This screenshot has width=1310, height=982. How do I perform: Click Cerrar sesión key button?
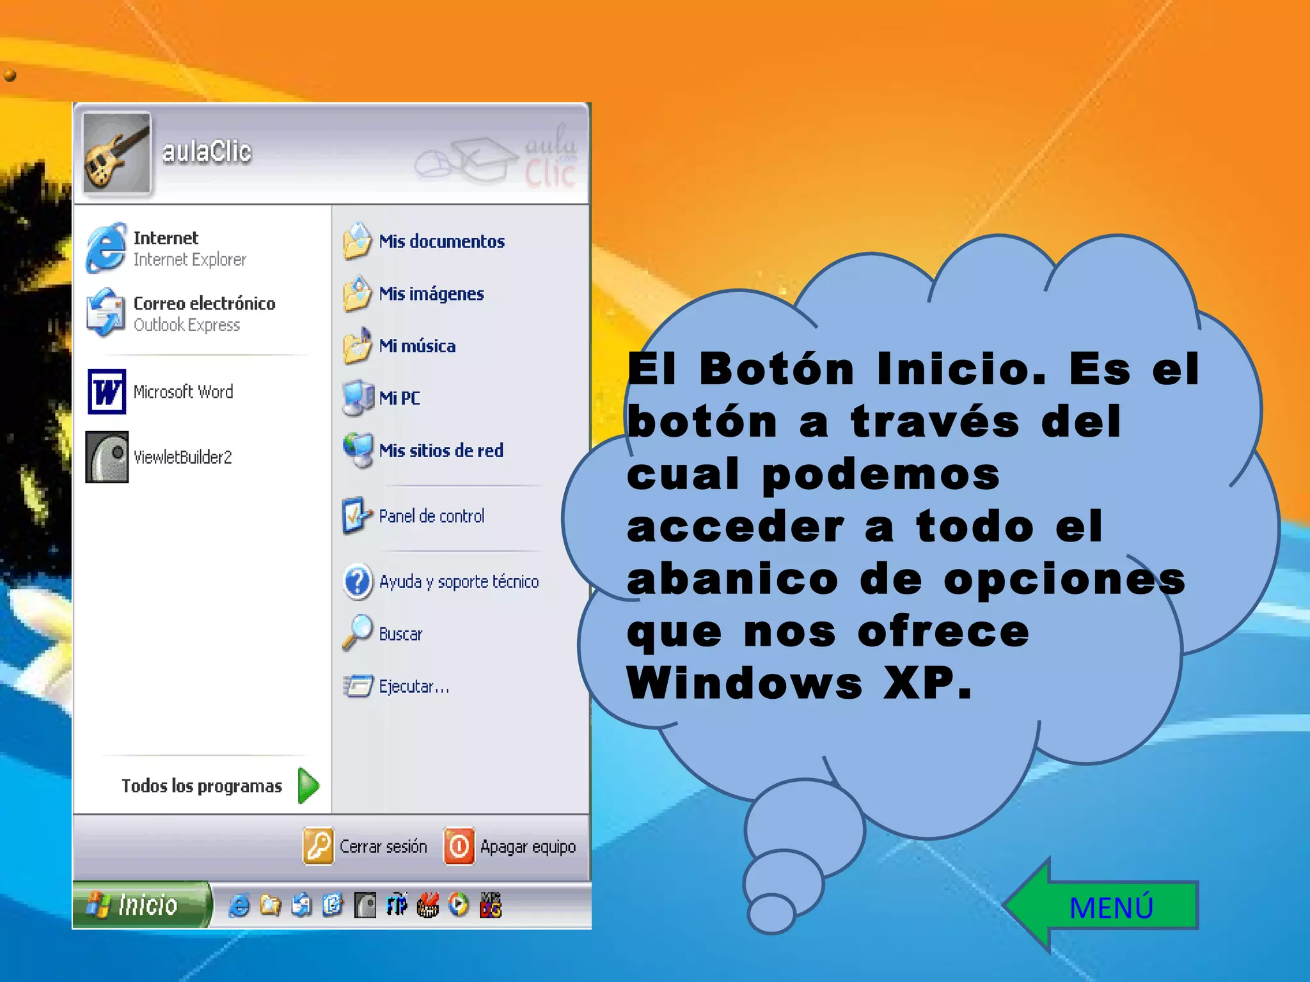318,846
